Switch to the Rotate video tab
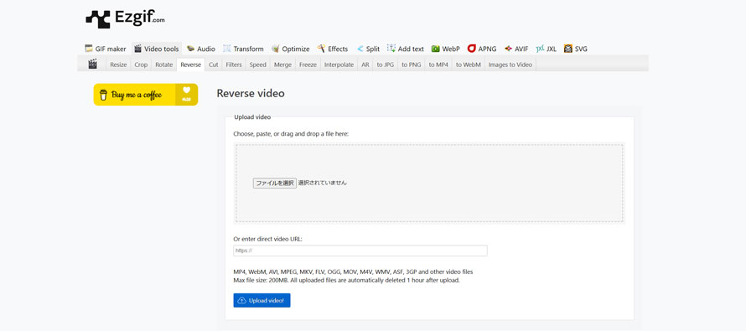 pyautogui.click(x=163, y=65)
